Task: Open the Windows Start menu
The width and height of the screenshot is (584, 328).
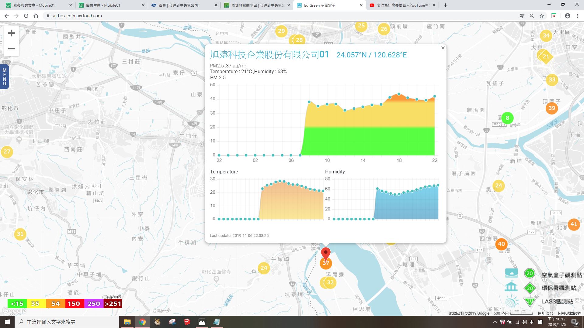Action: (7, 322)
